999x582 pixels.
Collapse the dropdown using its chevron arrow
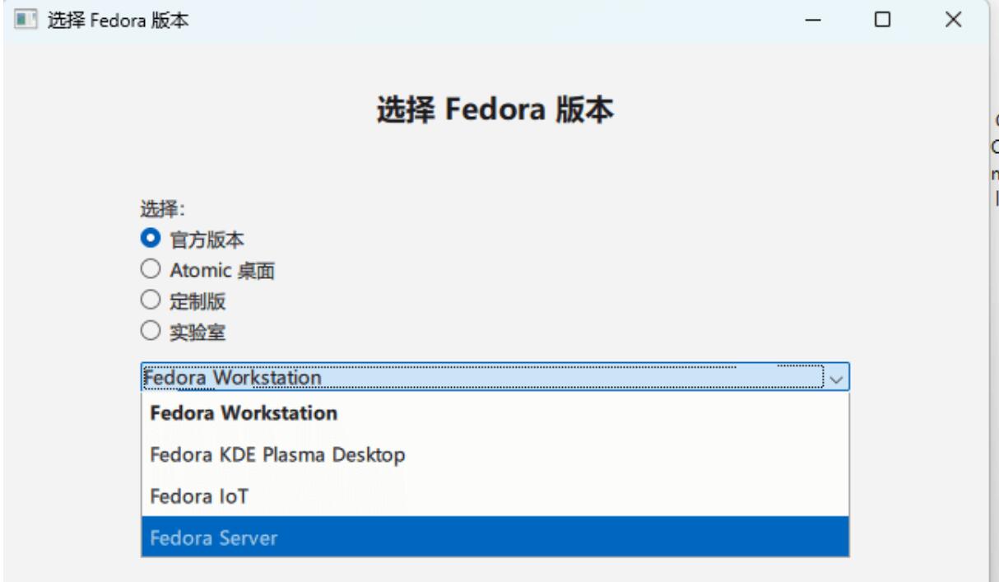click(x=837, y=378)
